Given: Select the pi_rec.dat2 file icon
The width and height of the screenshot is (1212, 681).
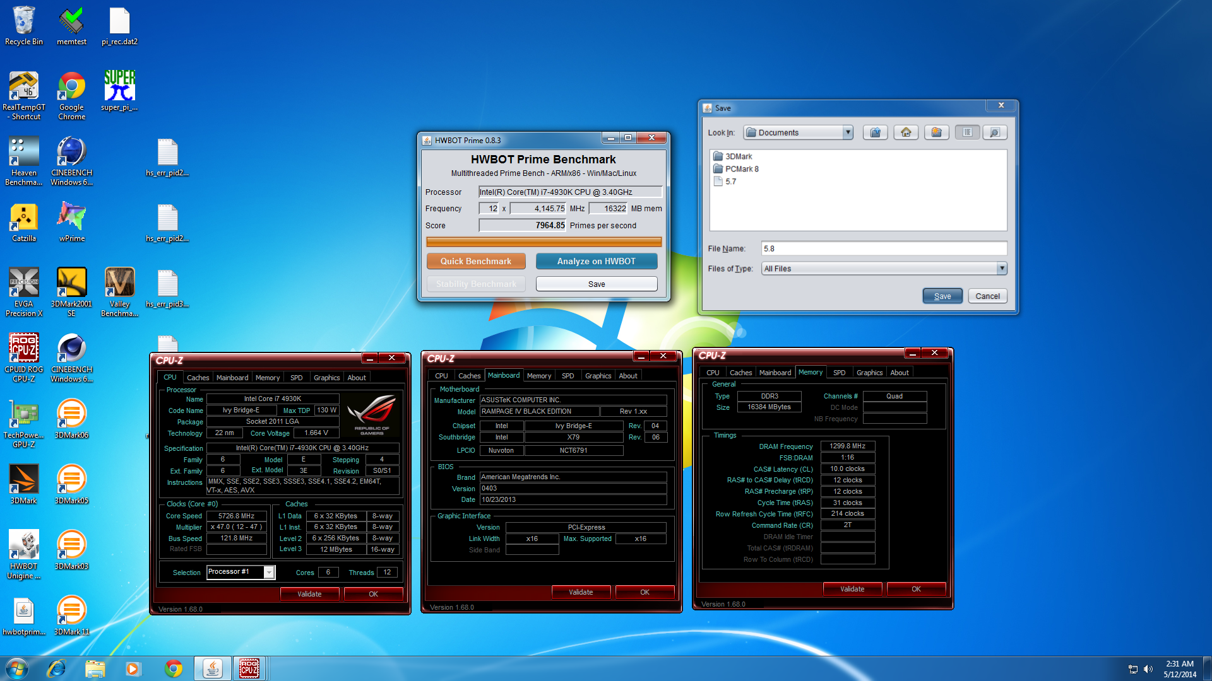Looking at the screenshot, I should tap(119, 26).
